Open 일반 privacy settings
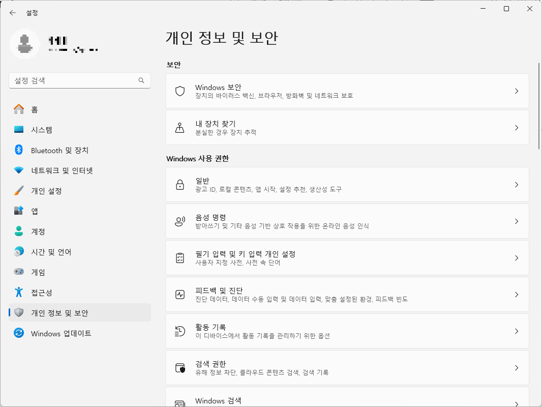This screenshot has width=542, height=407. pos(347,185)
